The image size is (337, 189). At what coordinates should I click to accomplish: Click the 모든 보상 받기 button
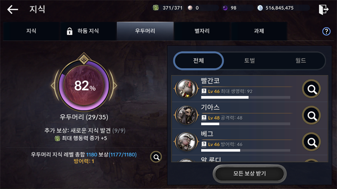(x=249, y=173)
